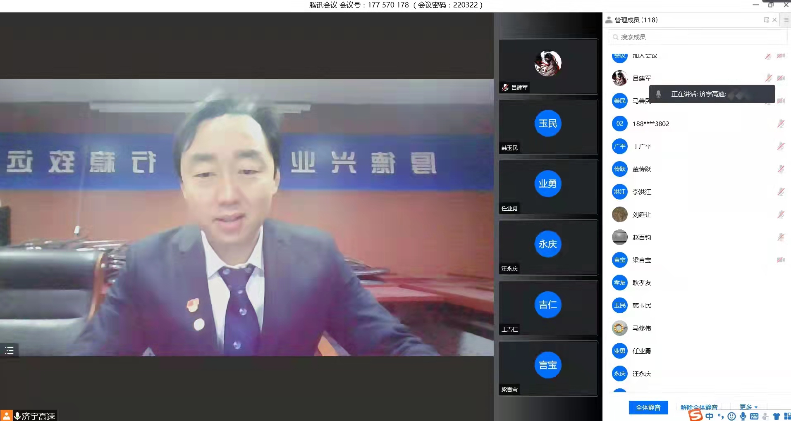Open the hamburger menu at panel top right

click(x=786, y=20)
